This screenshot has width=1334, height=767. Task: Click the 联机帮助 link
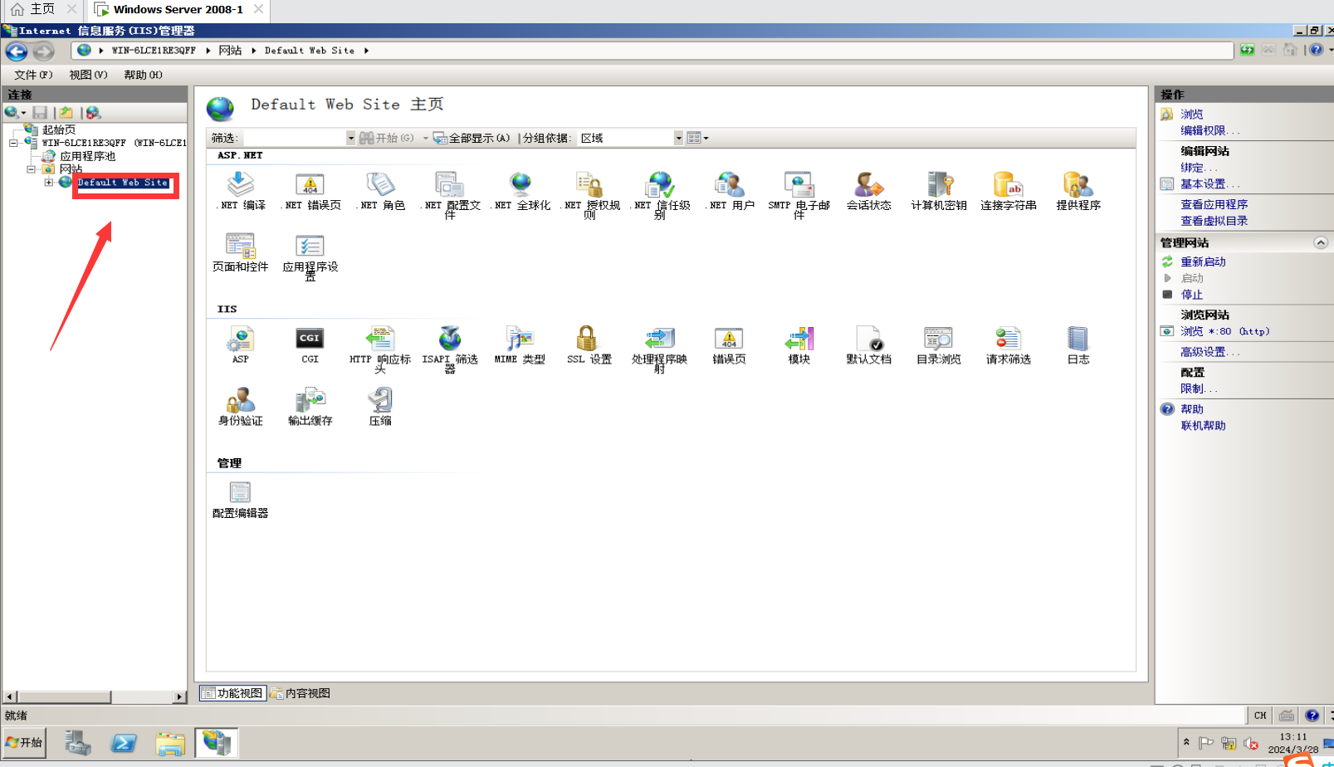(x=1203, y=426)
